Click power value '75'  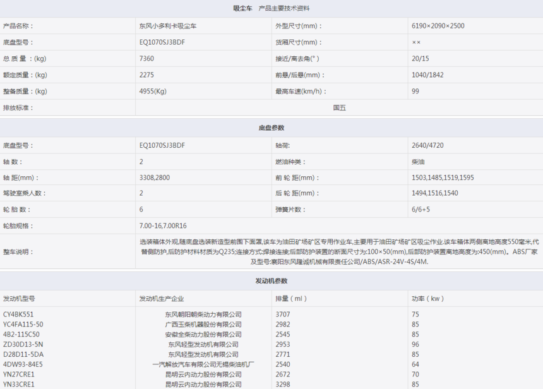coord(415,314)
